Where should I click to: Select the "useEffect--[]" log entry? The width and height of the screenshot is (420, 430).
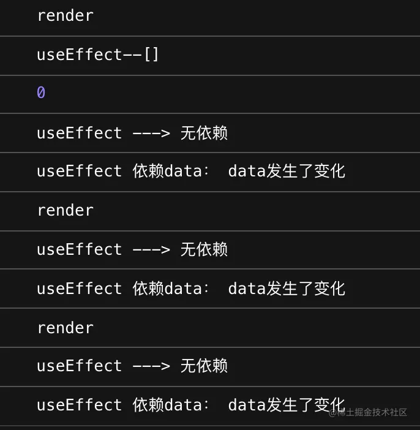tap(98, 55)
